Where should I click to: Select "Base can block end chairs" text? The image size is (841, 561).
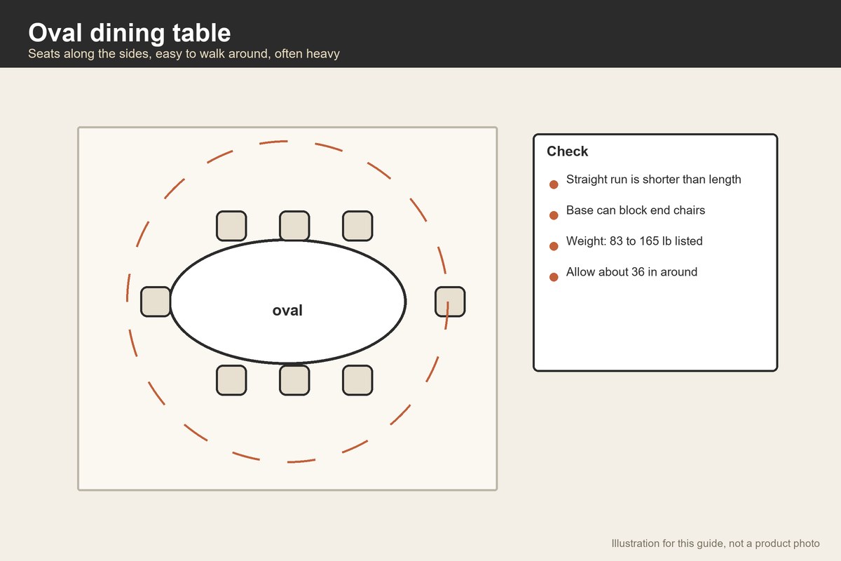636,210
